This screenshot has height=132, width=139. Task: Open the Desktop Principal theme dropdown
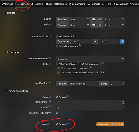(x=79, y=19)
